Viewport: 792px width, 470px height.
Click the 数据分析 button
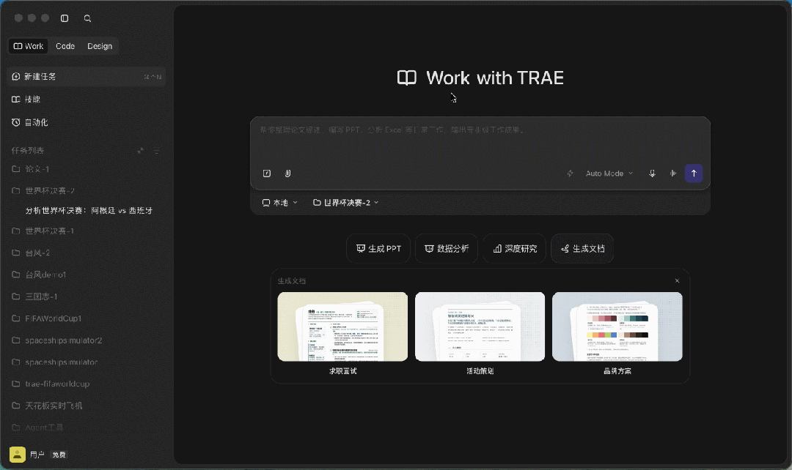pyautogui.click(x=447, y=249)
